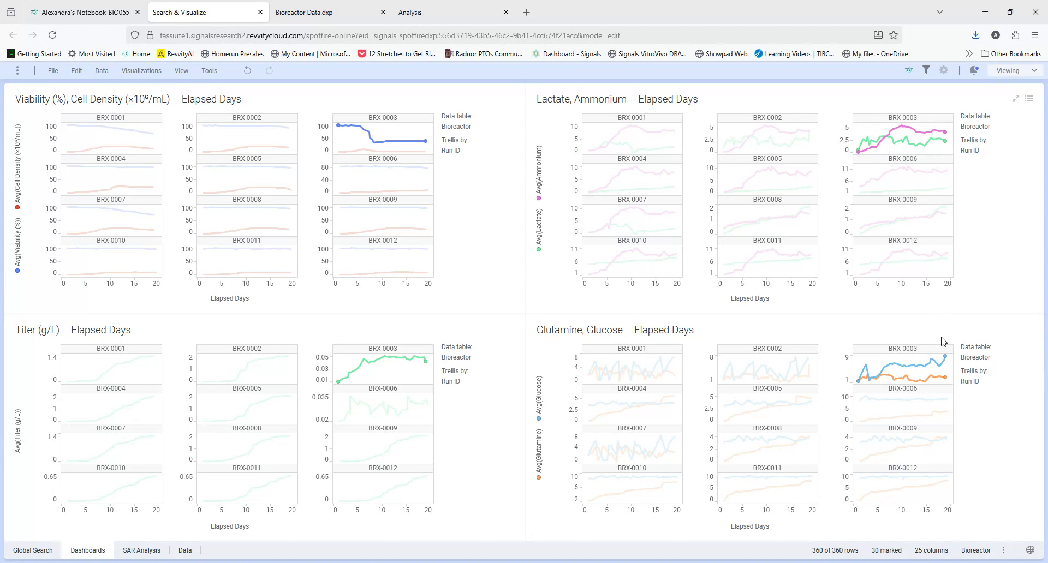
Task: Open the filters panel funnel icon
Action: (926, 70)
